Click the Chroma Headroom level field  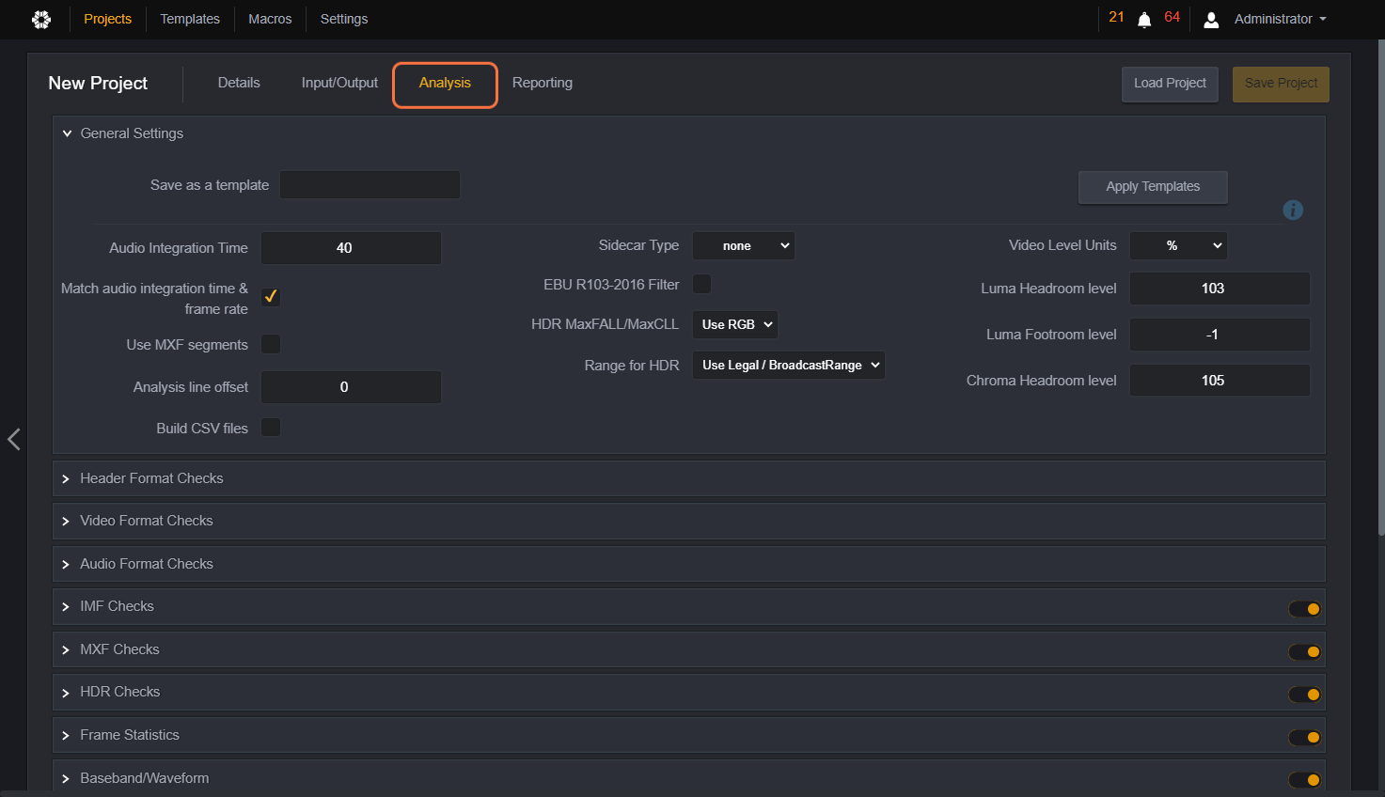pos(1220,381)
